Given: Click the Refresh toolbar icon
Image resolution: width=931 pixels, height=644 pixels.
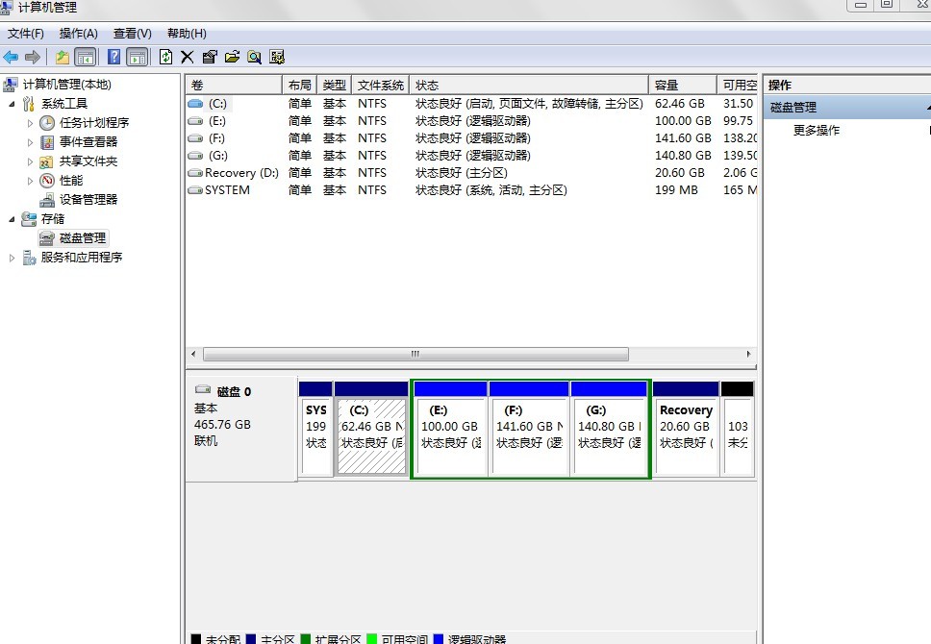Looking at the screenshot, I should [165, 57].
